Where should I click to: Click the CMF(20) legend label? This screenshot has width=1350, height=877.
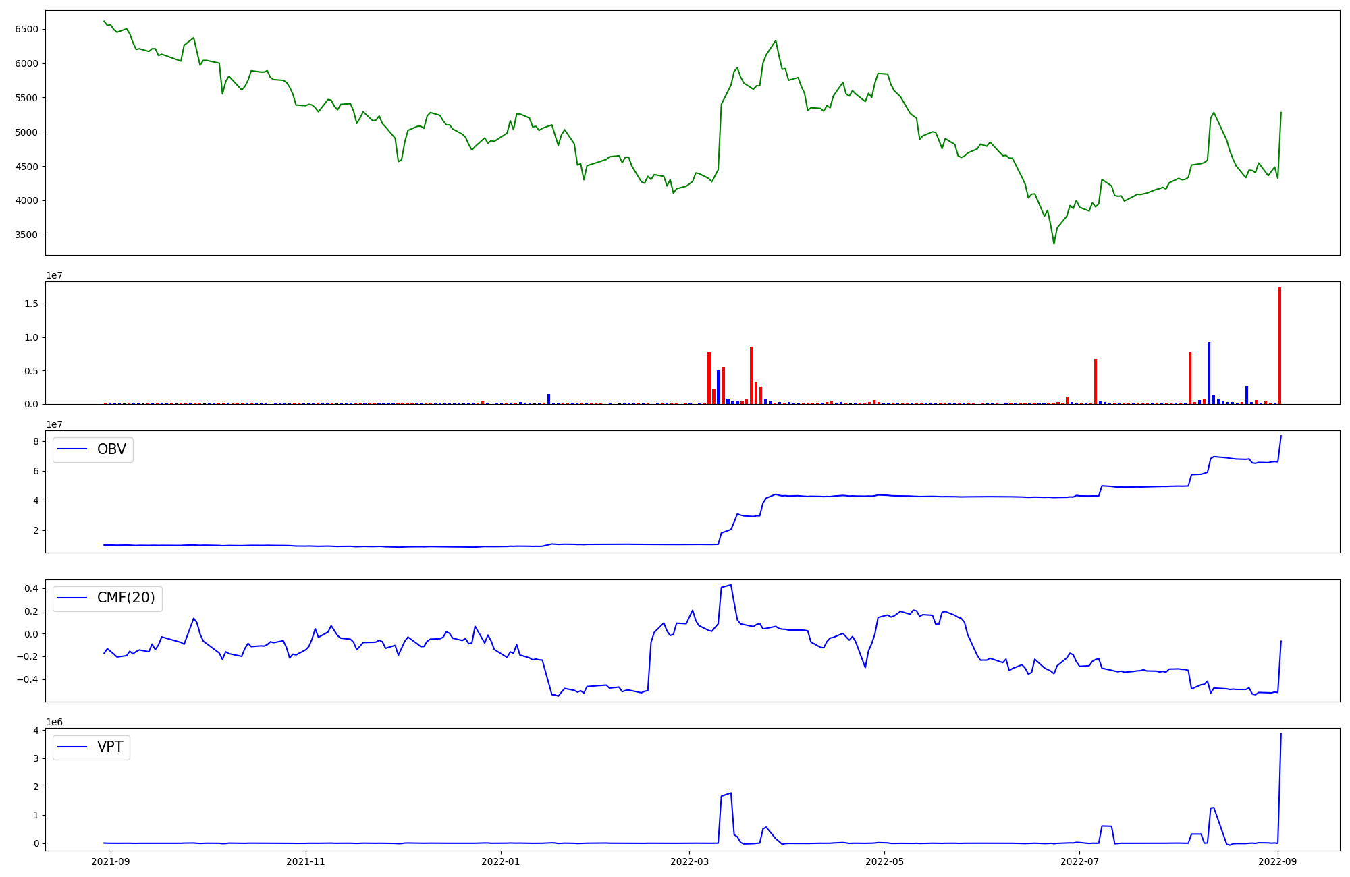tap(126, 598)
